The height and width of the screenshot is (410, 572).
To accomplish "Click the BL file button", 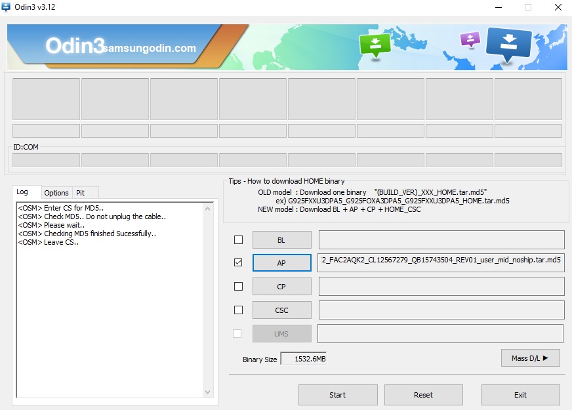I will click(x=281, y=240).
